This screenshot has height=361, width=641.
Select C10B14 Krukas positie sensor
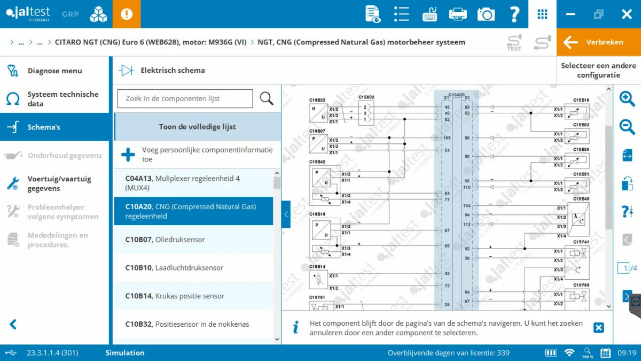click(x=193, y=296)
